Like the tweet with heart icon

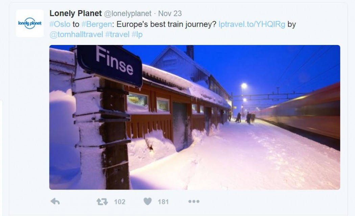pos(148,201)
